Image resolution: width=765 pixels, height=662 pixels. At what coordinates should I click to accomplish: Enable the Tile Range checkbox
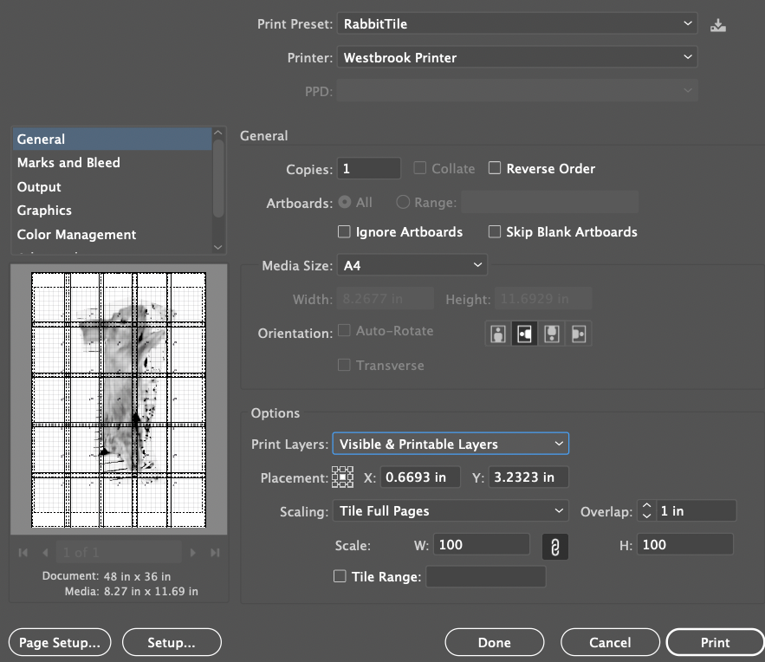(340, 576)
